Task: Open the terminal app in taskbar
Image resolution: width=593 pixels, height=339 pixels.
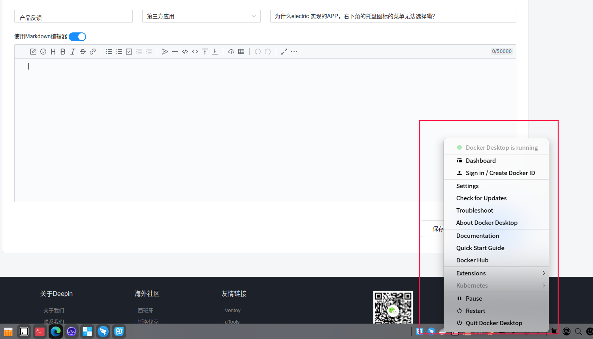Action: coord(40,331)
